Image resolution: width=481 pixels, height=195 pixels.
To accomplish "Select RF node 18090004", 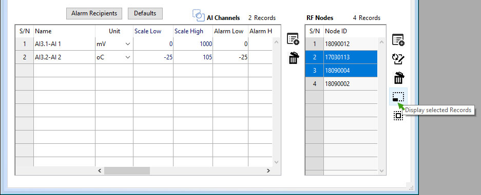I will [x=350, y=71].
